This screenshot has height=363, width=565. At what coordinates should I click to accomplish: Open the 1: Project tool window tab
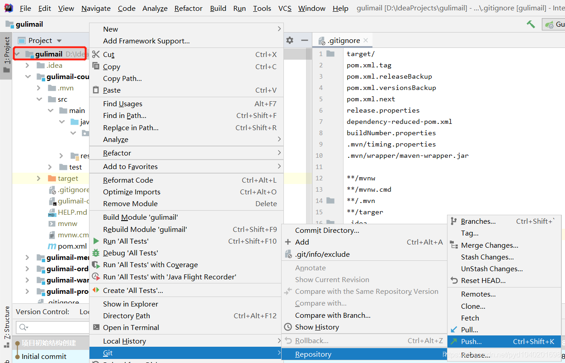(x=6, y=55)
